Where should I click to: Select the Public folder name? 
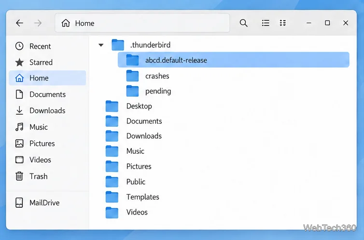click(136, 182)
